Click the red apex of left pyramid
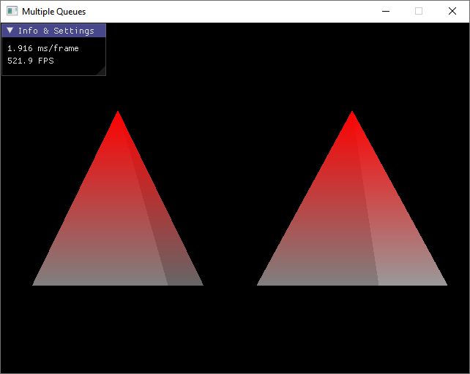Viewport: 470px width, 374px height. pos(118,115)
